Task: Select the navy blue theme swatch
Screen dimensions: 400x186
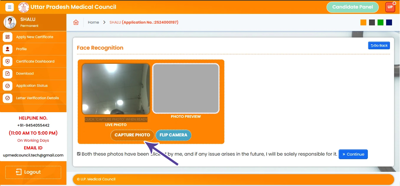Action: click(x=389, y=22)
